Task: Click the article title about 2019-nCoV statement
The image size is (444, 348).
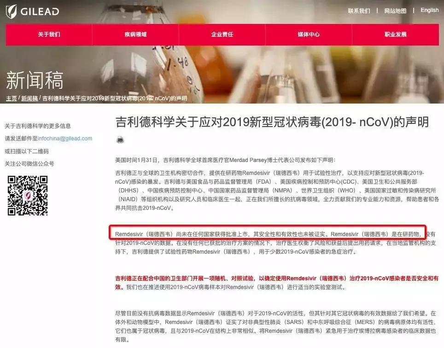Action: click(x=272, y=122)
